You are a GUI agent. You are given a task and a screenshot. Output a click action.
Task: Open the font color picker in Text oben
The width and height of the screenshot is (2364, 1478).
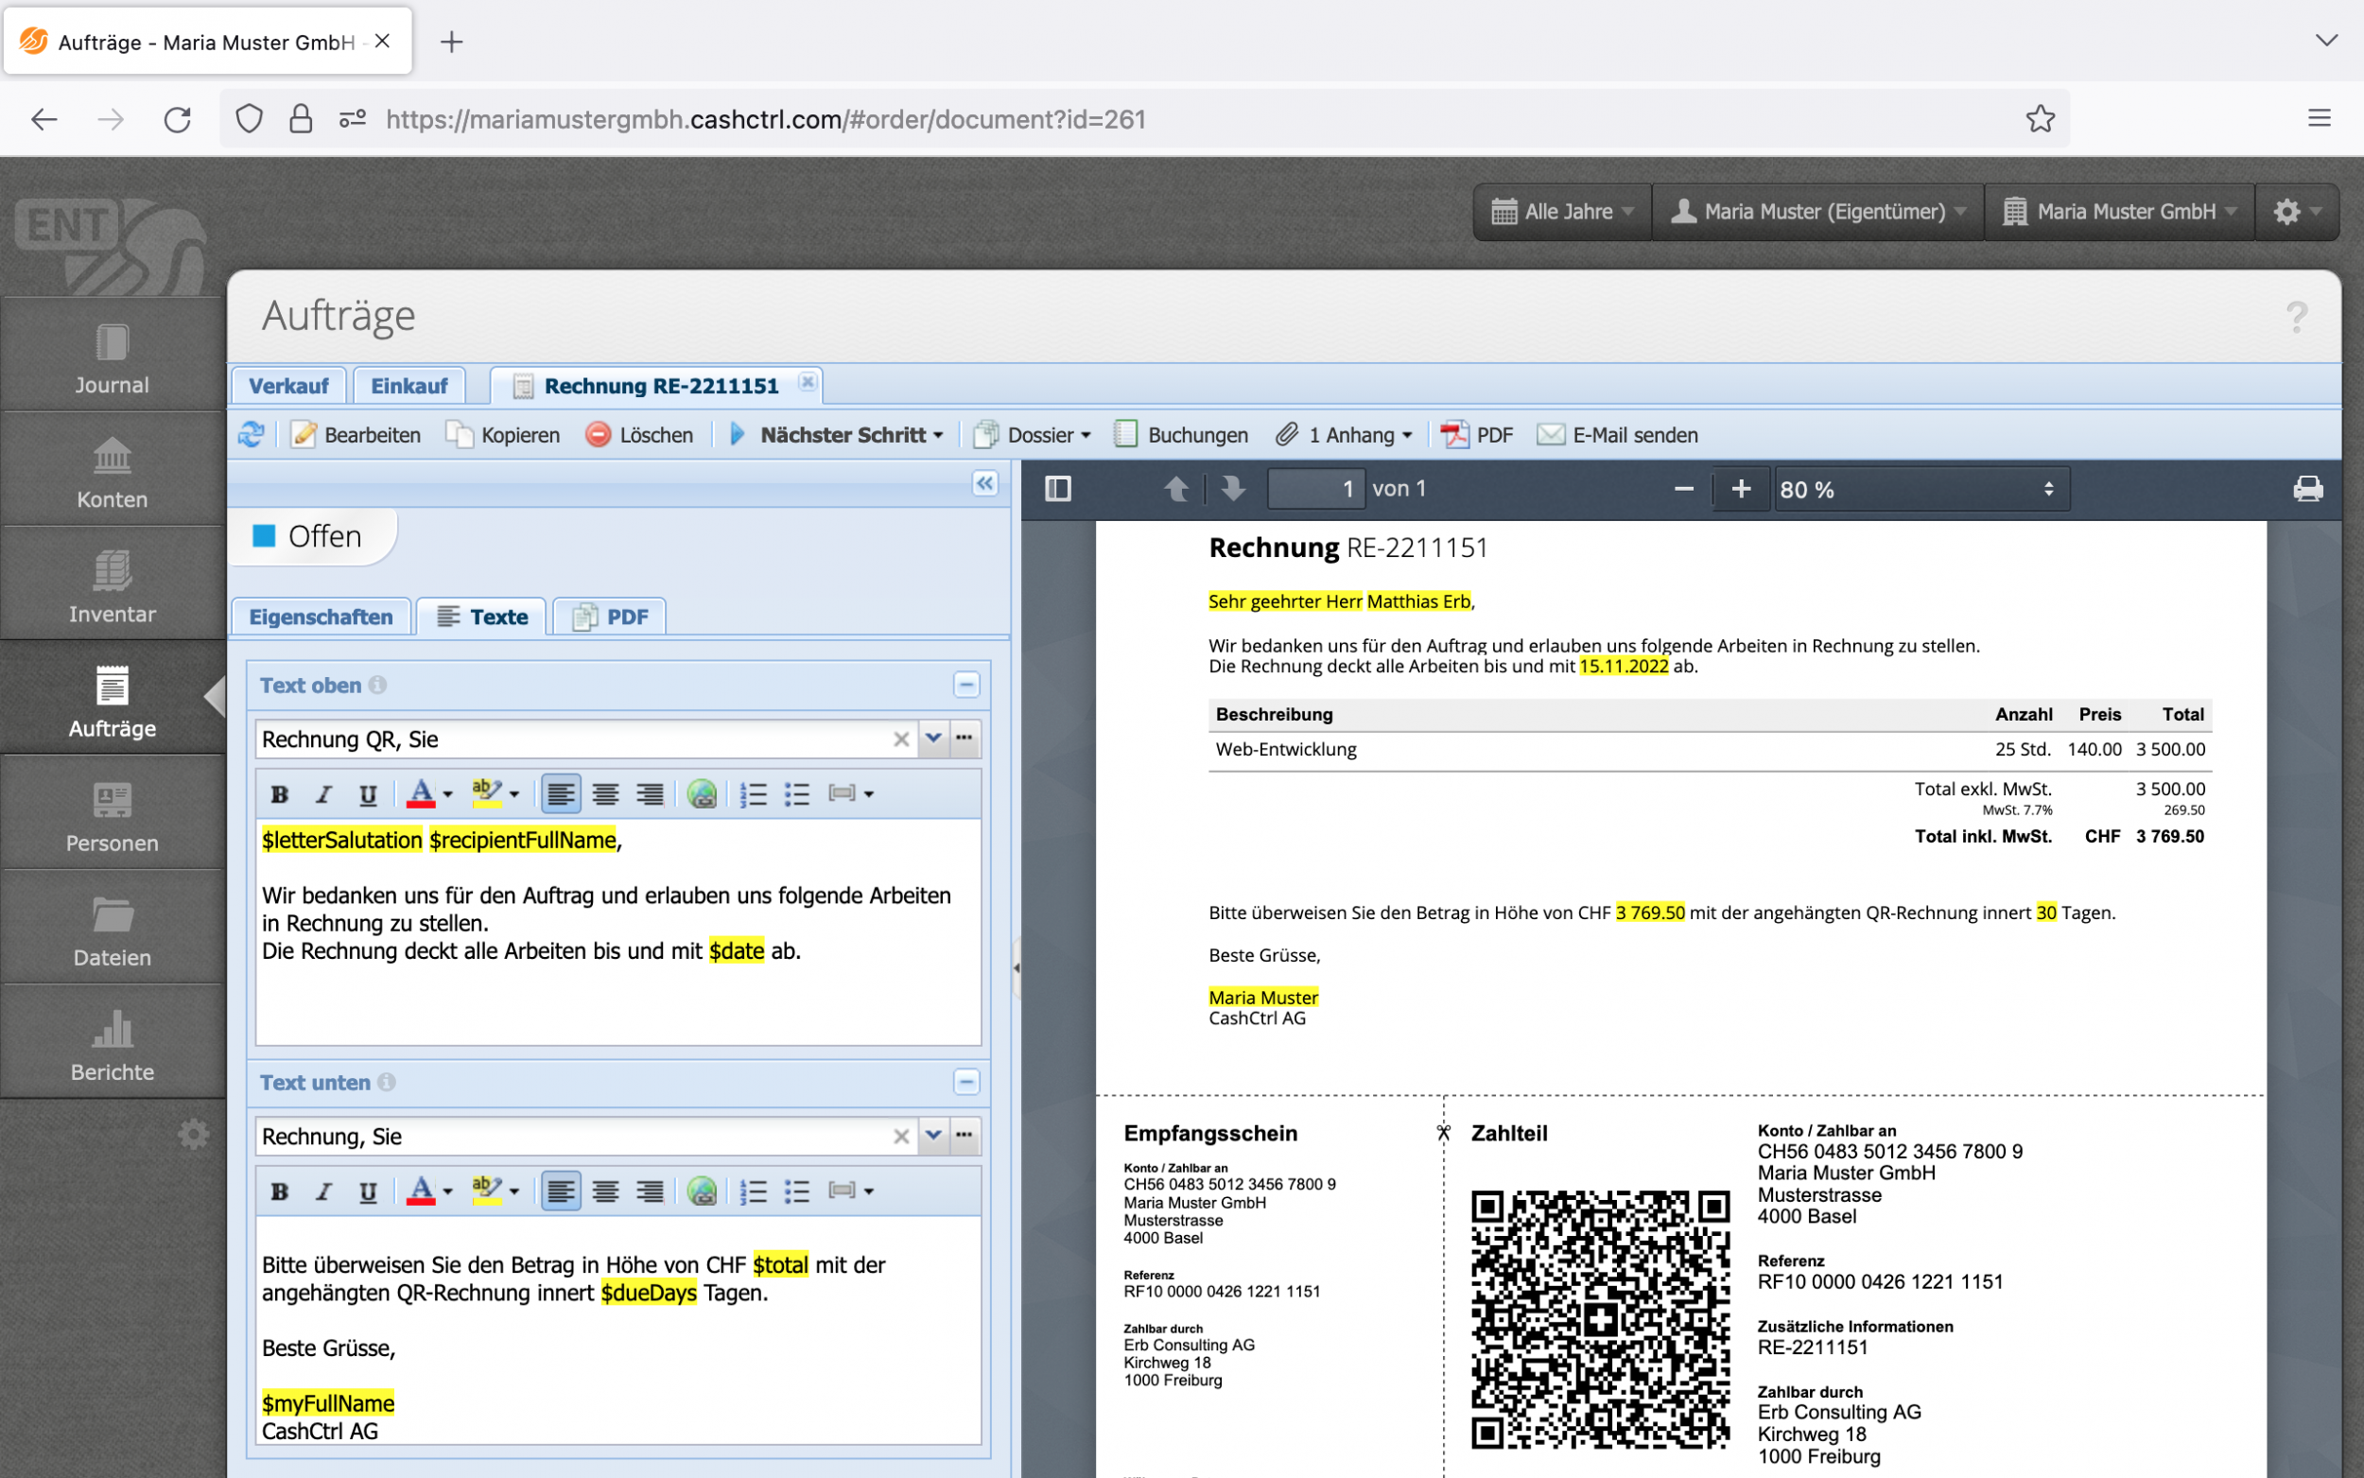447,793
